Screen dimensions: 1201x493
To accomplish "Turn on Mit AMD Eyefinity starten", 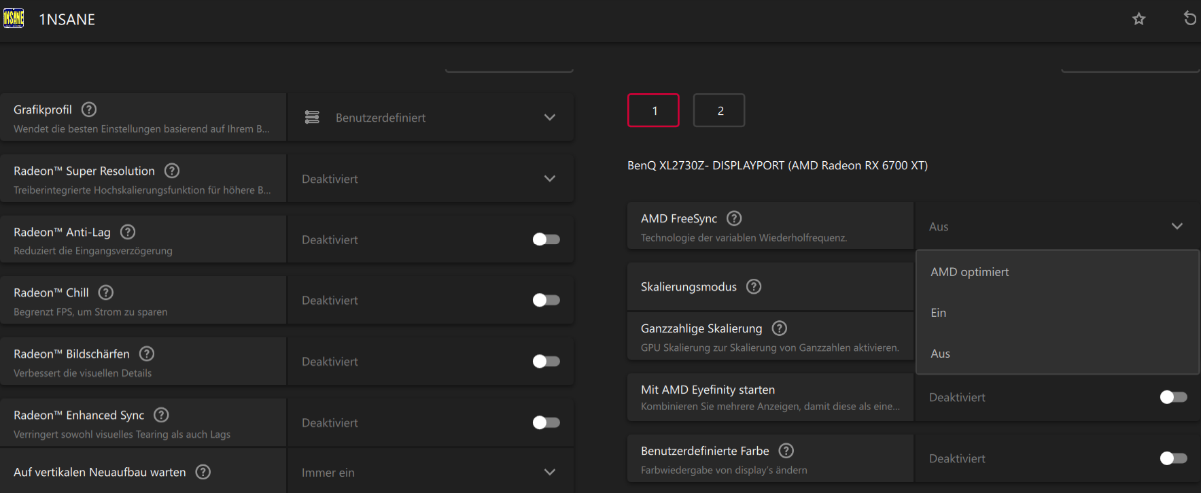I will 1174,397.
